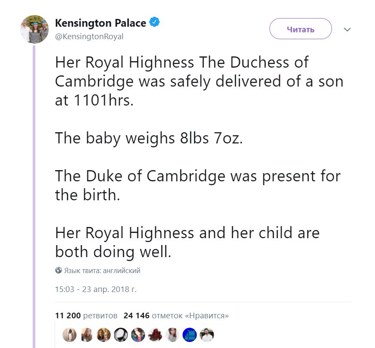Image resolution: width=375 pixels, height=348 pixels.
Task: Expand the tweet options chevron
Action: coord(347,30)
